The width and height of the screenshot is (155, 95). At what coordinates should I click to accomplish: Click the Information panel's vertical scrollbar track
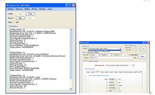[x=71, y=59]
